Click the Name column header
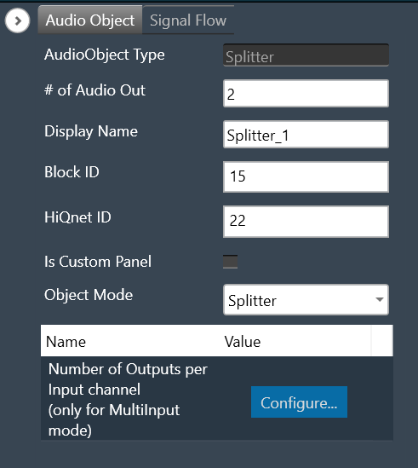Viewport: 418px width, 468px height. point(66,342)
